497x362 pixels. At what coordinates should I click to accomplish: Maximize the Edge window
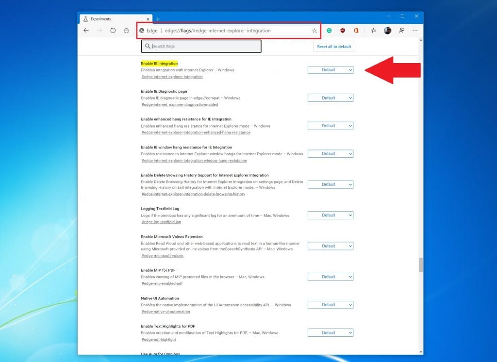[x=402, y=16]
